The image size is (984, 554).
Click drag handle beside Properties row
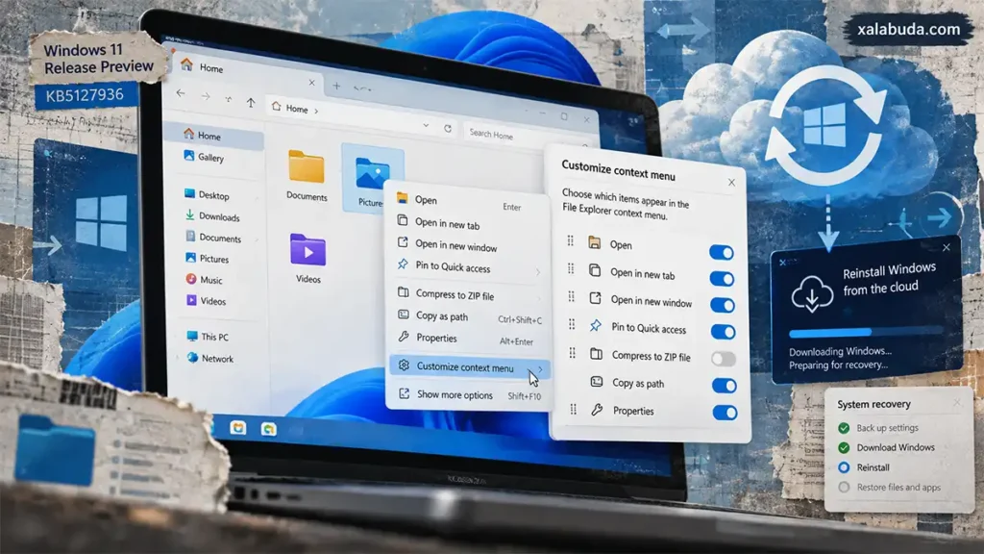click(573, 410)
